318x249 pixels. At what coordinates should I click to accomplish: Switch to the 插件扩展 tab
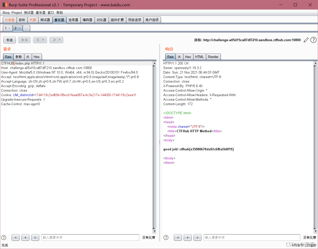(x=117, y=20)
